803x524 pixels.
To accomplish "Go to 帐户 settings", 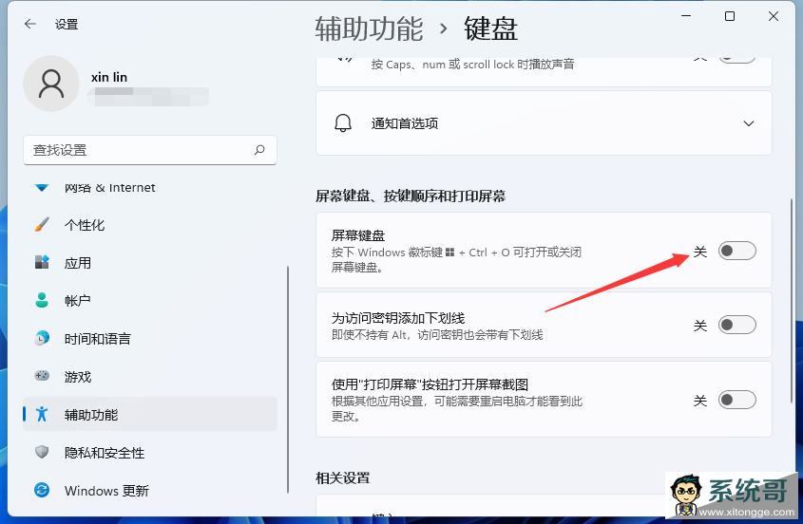I will [x=150, y=300].
